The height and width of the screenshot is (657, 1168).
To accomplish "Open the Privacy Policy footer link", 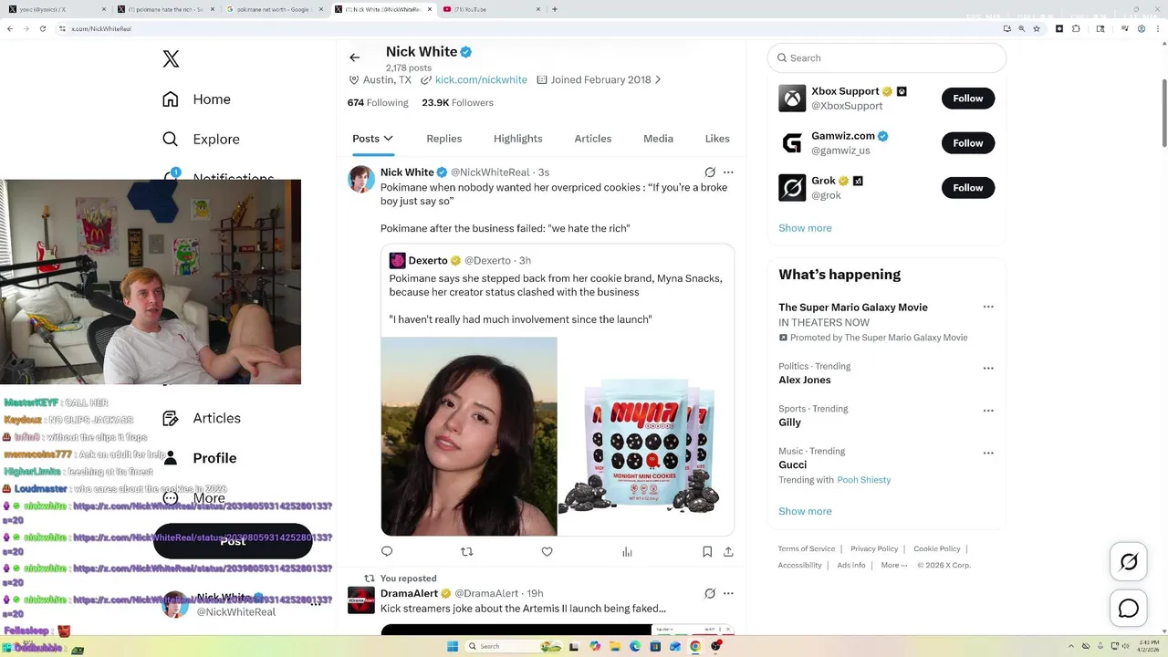I will point(874,548).
